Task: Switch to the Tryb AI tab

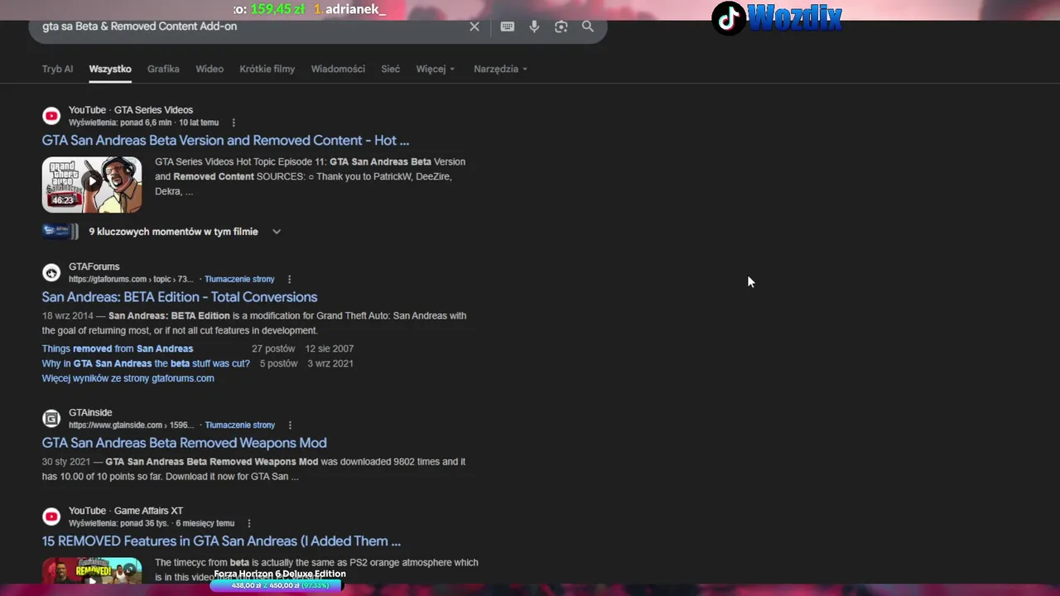Action: [x=57, y=69]
